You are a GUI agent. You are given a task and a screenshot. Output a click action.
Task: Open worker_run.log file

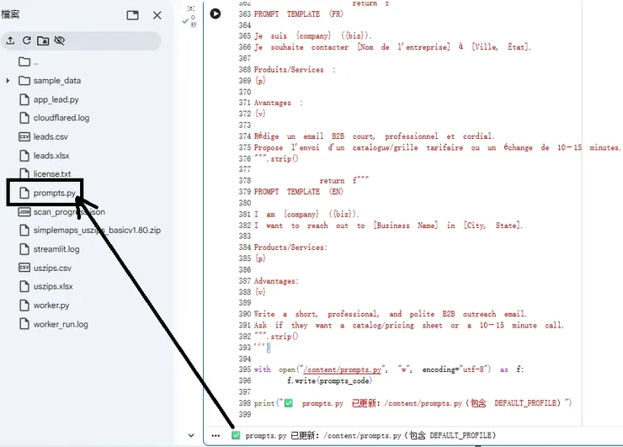tap(61, 324)
